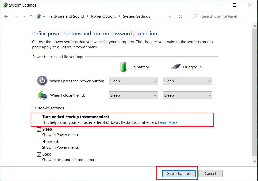Uncheck the Sleep checkbox
Screen dimensions: 258x181
[x=39, y=130]
